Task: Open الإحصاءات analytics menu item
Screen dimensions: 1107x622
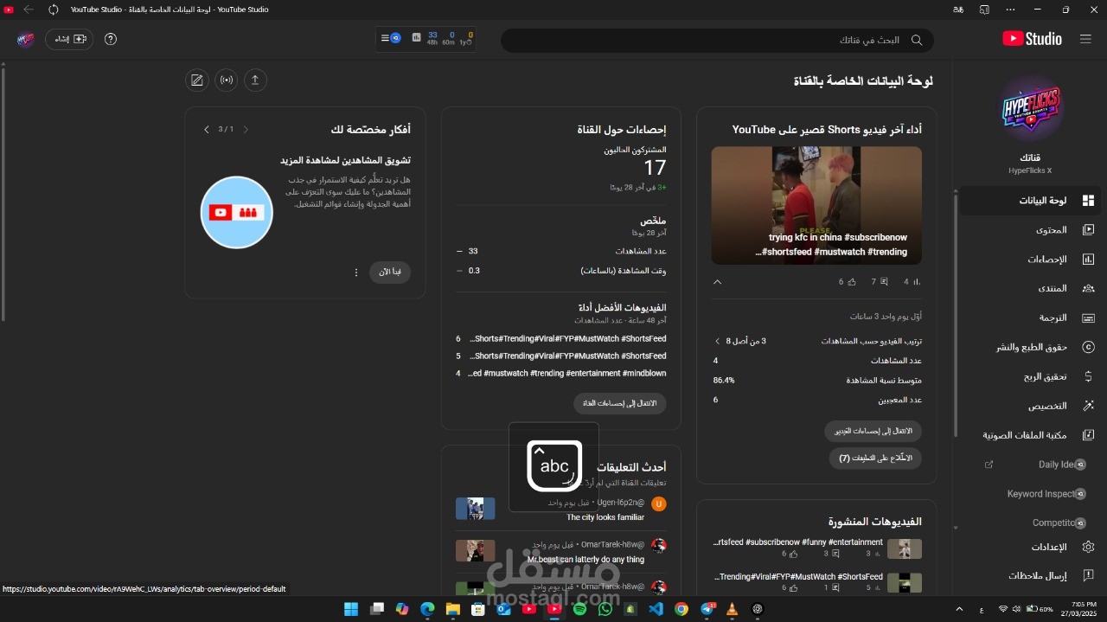Action: (1029, 260)
